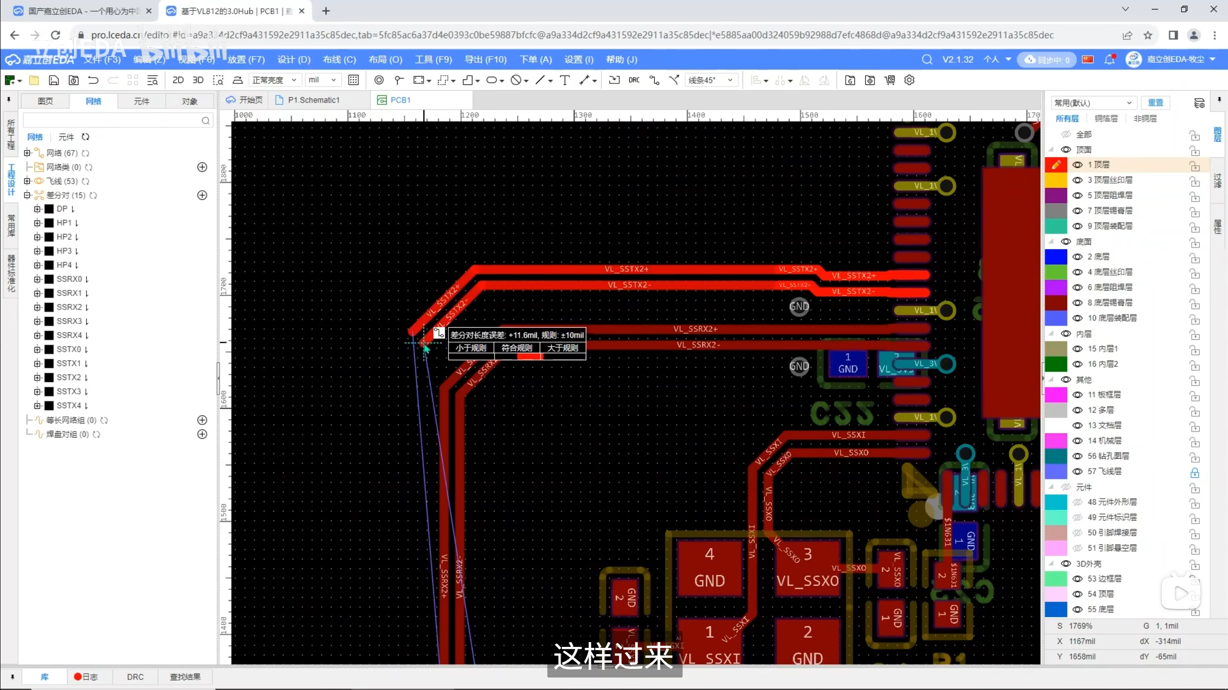
Task: Toggle visibility of 2 底层 layer
Action: pos(1077,257)
